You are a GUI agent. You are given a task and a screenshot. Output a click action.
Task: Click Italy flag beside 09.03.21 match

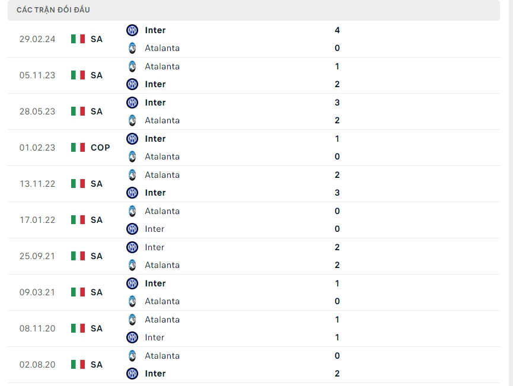click(78, 292)
